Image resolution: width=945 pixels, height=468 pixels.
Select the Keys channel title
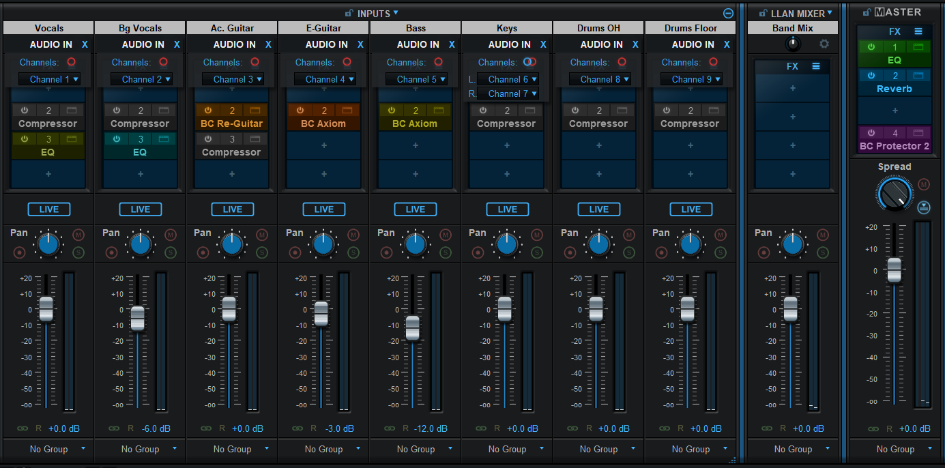[507, 28]
